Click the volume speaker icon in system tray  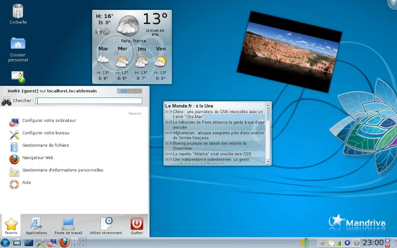point(322,243)
